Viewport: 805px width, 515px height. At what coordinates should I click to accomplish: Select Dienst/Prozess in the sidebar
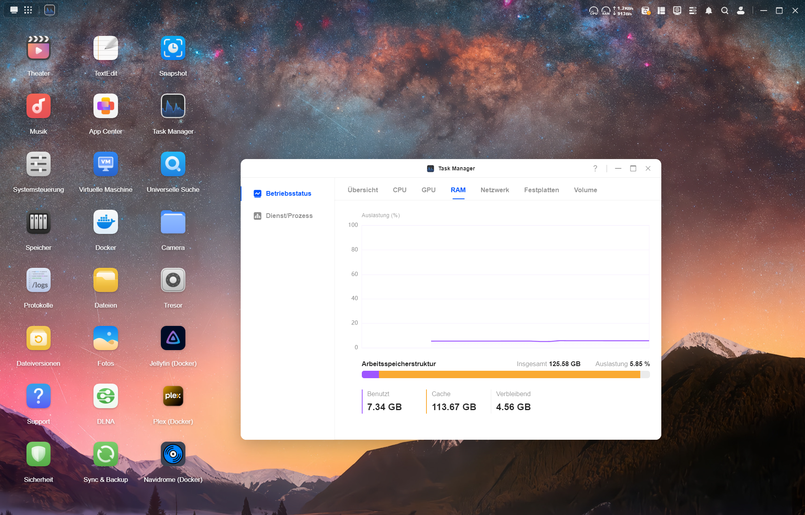pos(289,216)
